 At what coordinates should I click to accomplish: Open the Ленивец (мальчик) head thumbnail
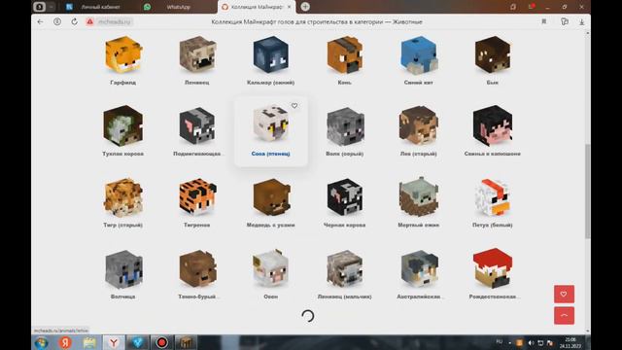pyautogui.click(x=345, y=268)
